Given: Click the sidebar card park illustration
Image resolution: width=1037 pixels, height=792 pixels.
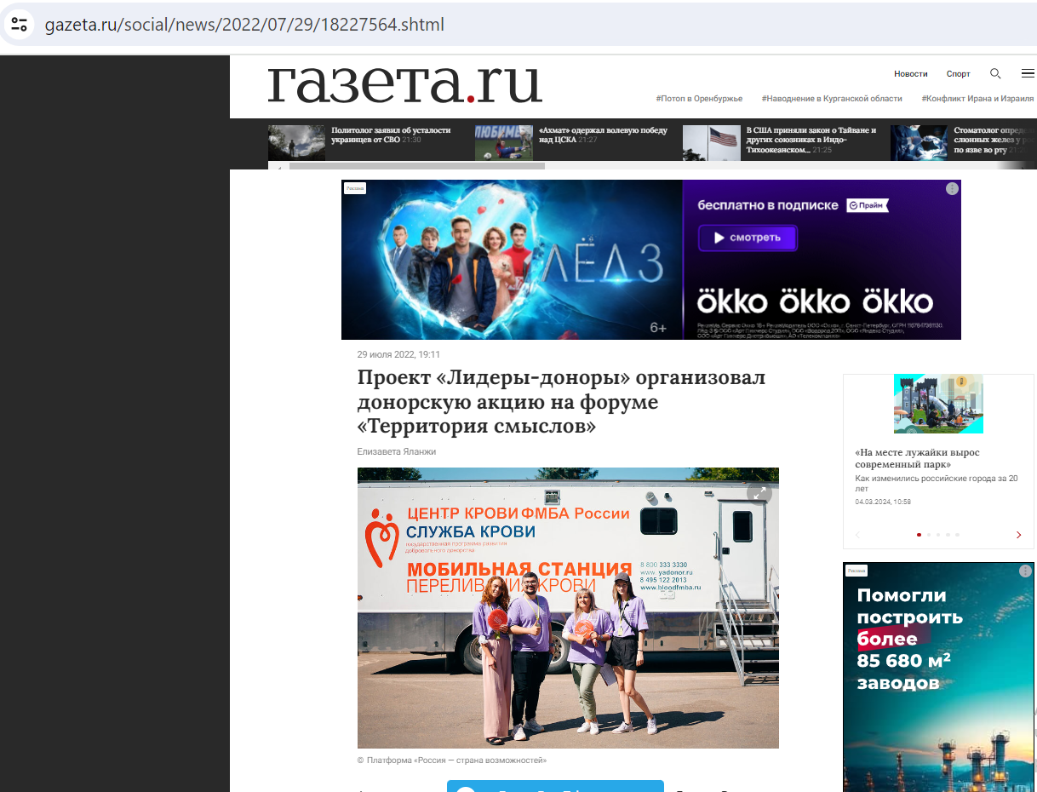Looking at the screenshot, I should [938, 404].
